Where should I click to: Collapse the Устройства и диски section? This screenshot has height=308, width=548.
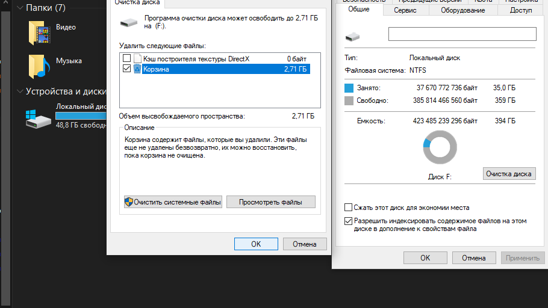(x=20, y=91)
